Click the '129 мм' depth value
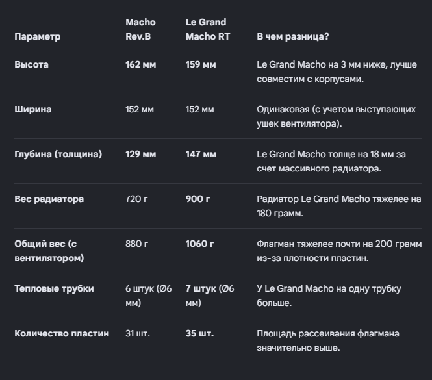This screenshot has width=432, height=380. tap(141, 154)
